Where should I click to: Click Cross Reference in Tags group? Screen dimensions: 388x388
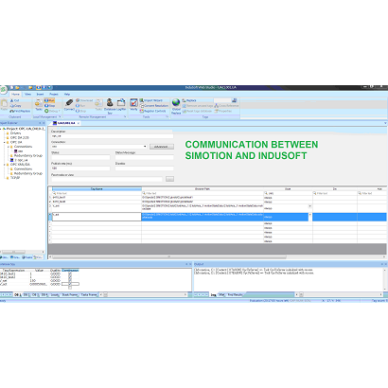(226, 106)
